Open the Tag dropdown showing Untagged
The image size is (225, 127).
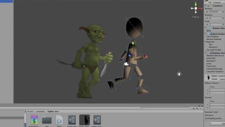click(219, 2)
